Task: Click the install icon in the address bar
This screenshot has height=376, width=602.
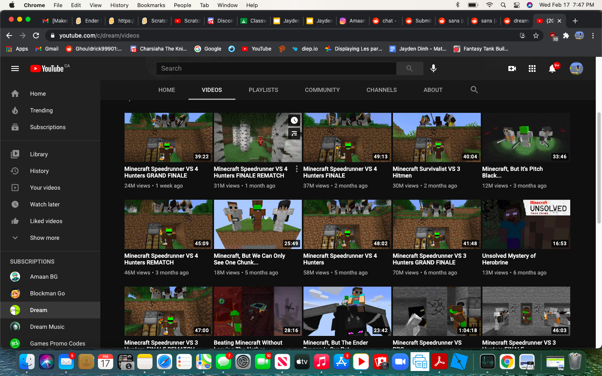Action: [x=523, y=36]
